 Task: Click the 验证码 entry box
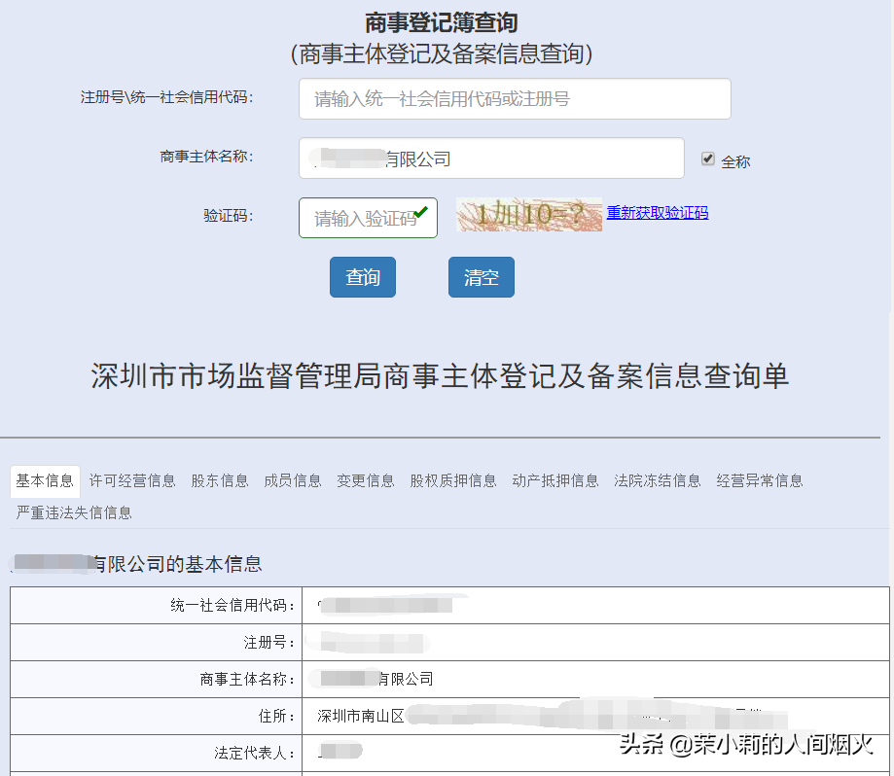tap(368, 217)
